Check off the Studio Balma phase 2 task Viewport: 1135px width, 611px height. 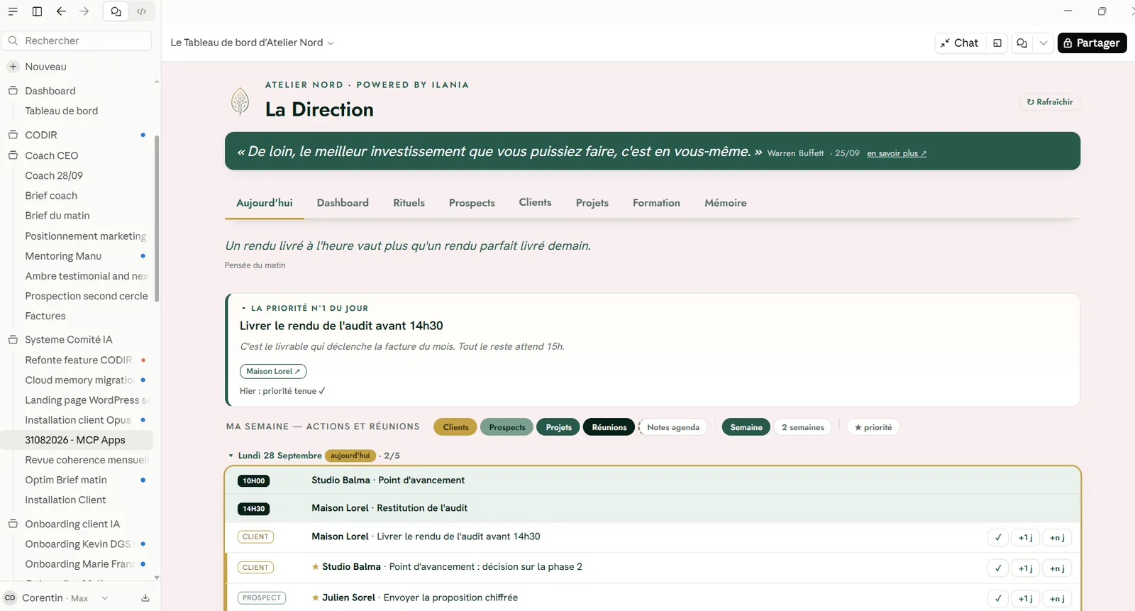point(998,568)
